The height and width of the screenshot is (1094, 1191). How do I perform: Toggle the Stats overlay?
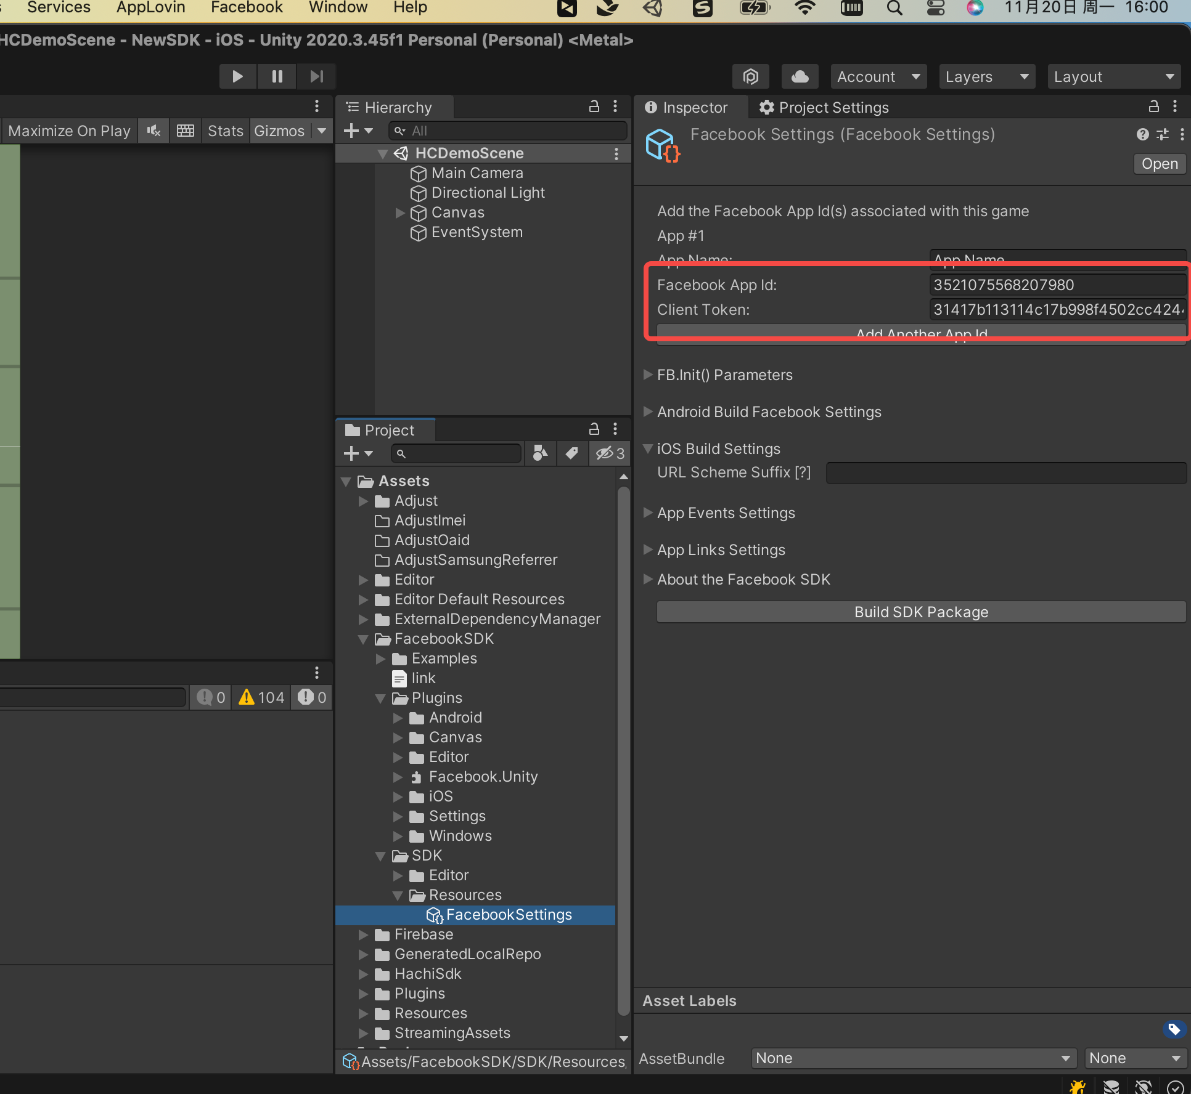226,131
